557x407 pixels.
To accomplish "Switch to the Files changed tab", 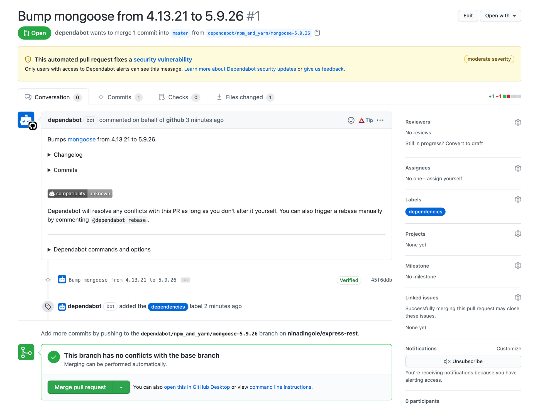I will (245, 97).
